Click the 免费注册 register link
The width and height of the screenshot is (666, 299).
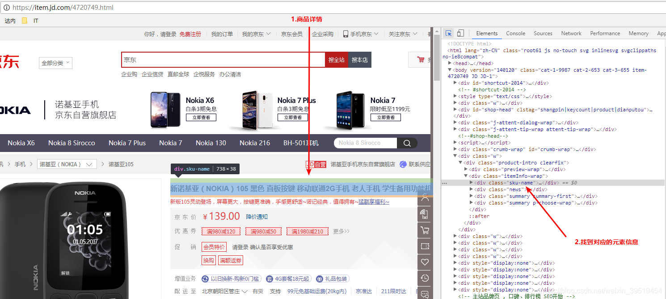tap(190, 34)
